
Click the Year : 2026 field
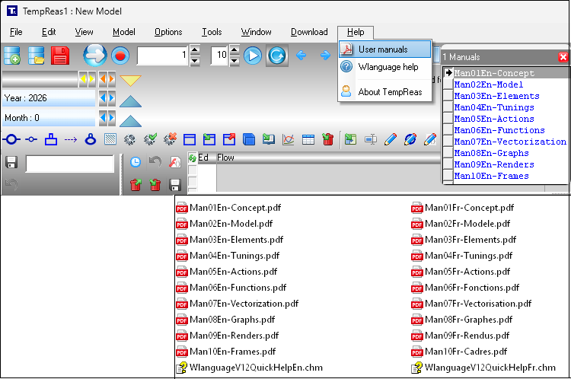[x=49, y=98]
